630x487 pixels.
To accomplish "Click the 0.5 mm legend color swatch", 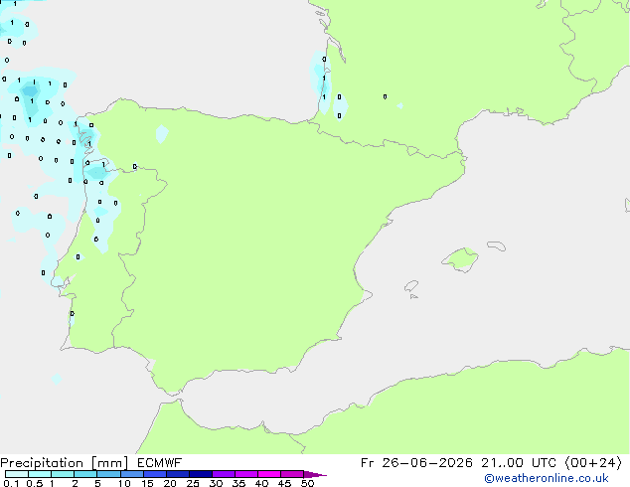I will tap(40, 474).
